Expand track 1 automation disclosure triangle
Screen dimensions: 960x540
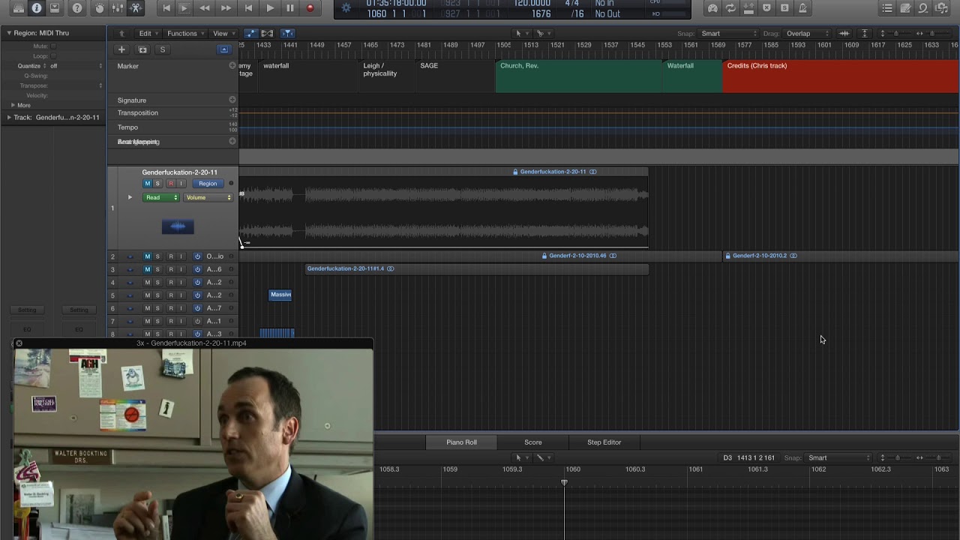[130, 197]
